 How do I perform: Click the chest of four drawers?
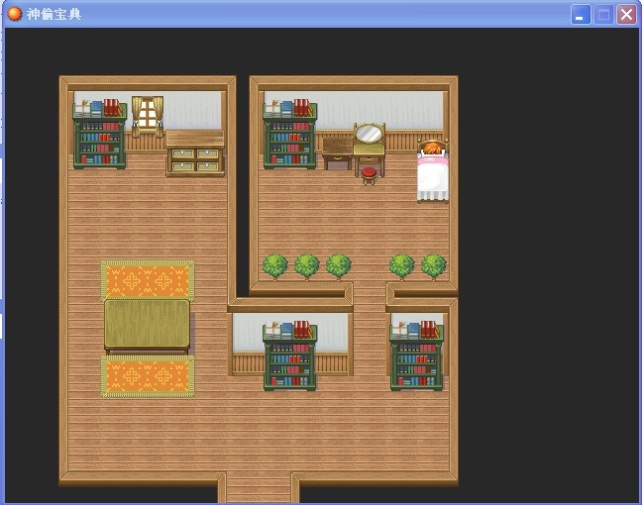pyautogui.click(x=195, y=153)
